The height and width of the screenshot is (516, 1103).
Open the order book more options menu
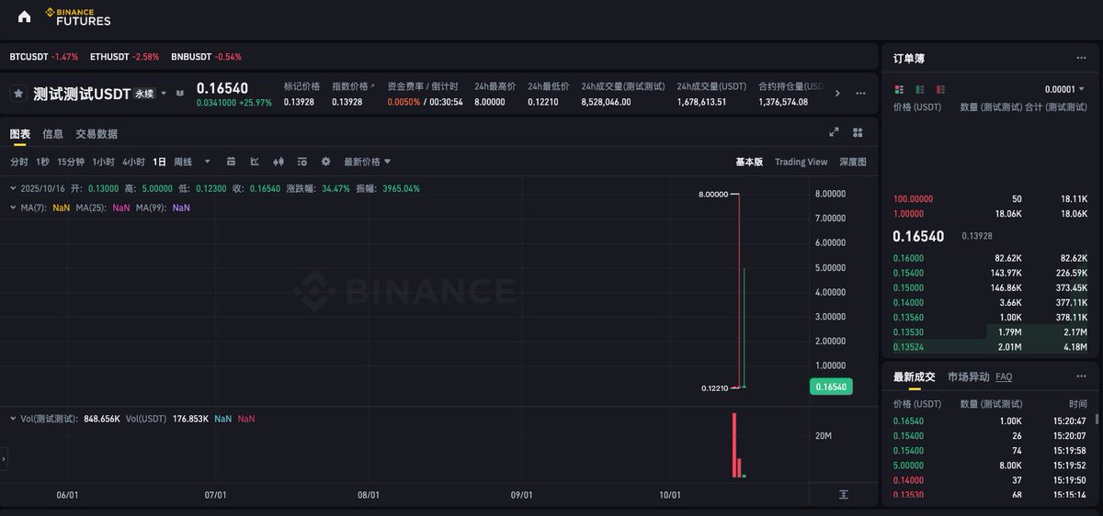pos(1081,58)
